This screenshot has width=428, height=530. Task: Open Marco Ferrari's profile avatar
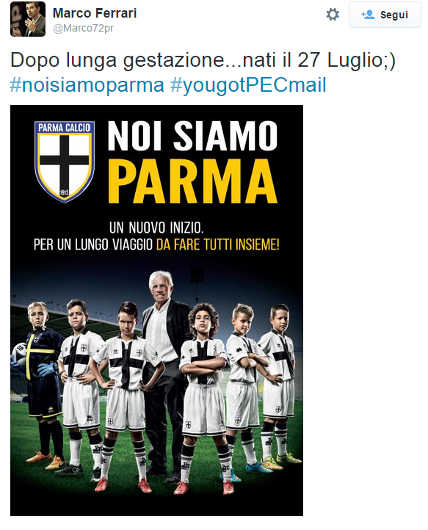click(28, 19)
